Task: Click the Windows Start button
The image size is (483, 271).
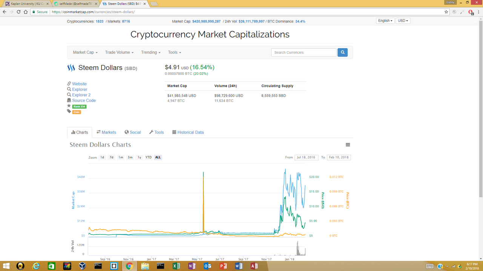Action: 7,266
